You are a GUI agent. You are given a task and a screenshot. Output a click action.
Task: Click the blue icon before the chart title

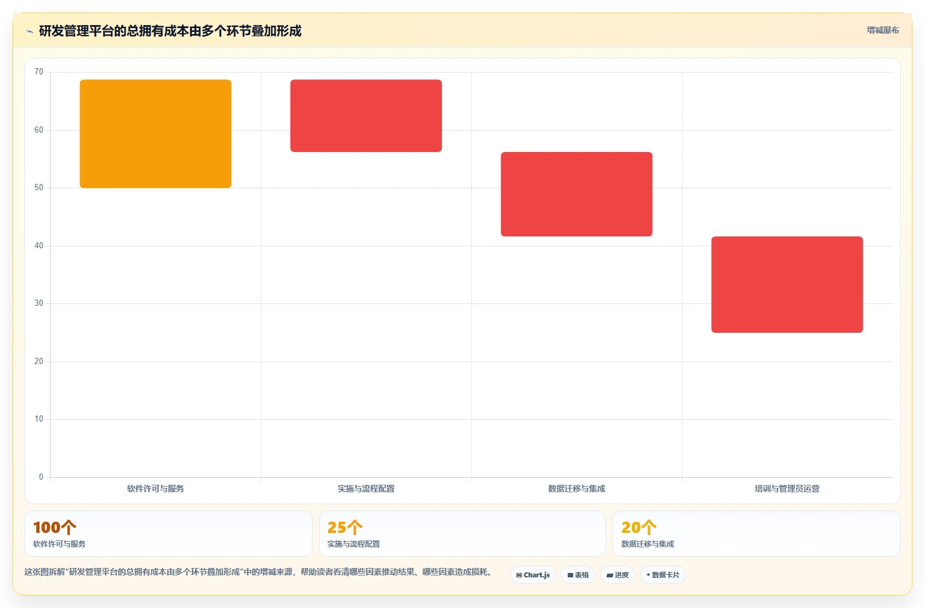[x=29, y=31]
